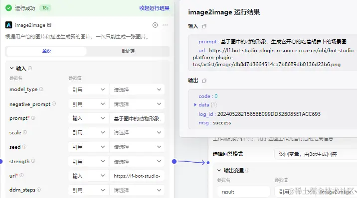Open the answer mode selection dropdown
Image resolution: width=357 pixels, height=198 pixels.
[x=316, y=154]
